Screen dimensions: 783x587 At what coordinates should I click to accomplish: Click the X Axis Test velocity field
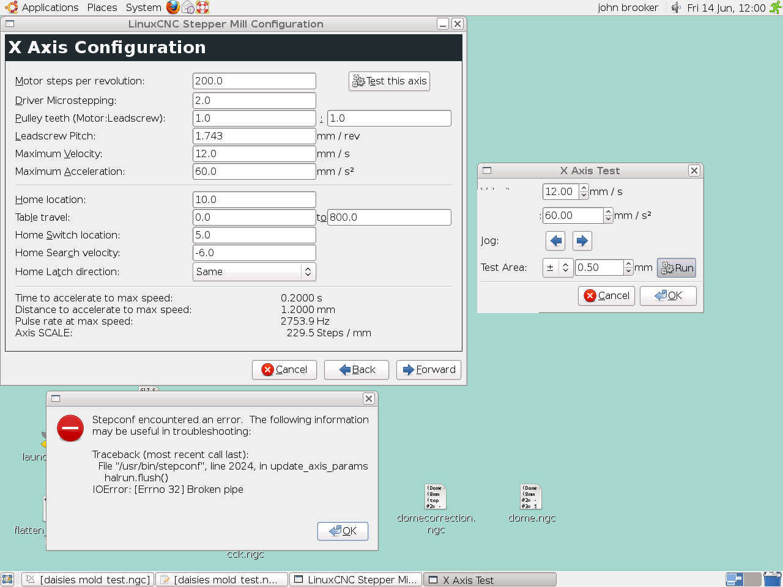click(560, 191)
